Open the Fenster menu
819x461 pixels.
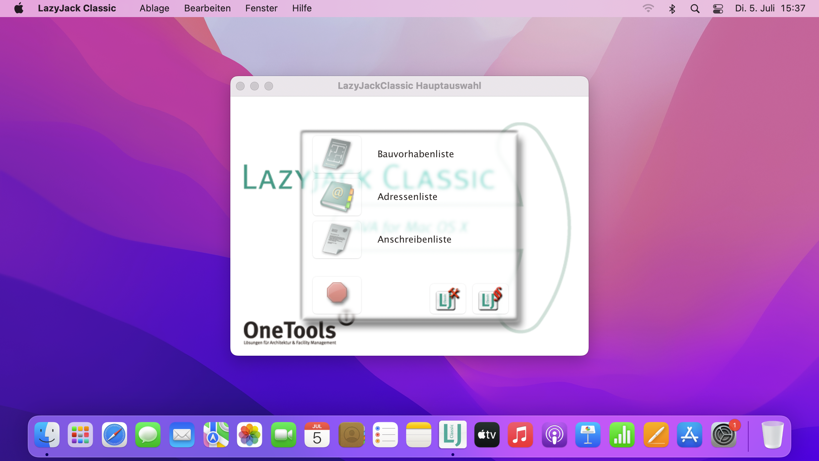(x=261, y=8)
